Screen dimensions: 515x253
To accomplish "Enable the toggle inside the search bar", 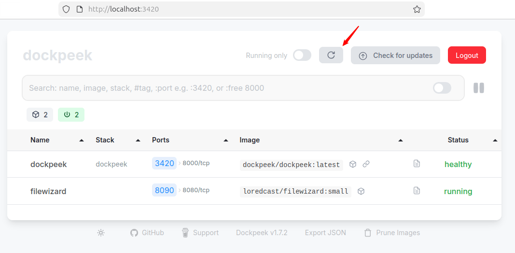I will tap(442, 88).
